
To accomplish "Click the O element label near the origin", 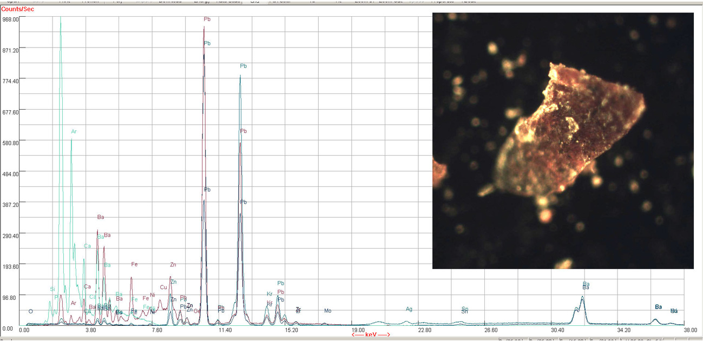I will [31, 311].
